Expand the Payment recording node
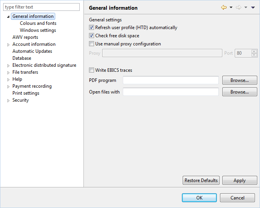This screenshot has height=208, width=260. (8, 87)
